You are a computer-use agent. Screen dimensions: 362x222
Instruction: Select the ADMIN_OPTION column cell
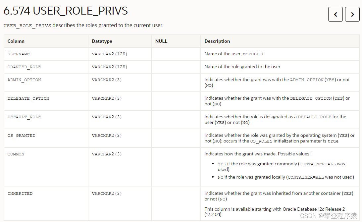point(24,80)
